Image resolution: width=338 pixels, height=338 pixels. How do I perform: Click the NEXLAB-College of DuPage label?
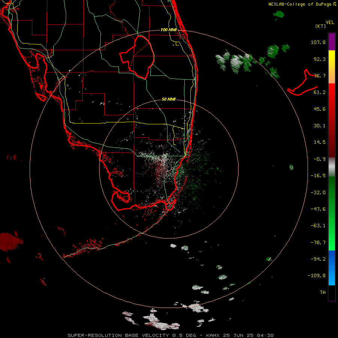300,4
